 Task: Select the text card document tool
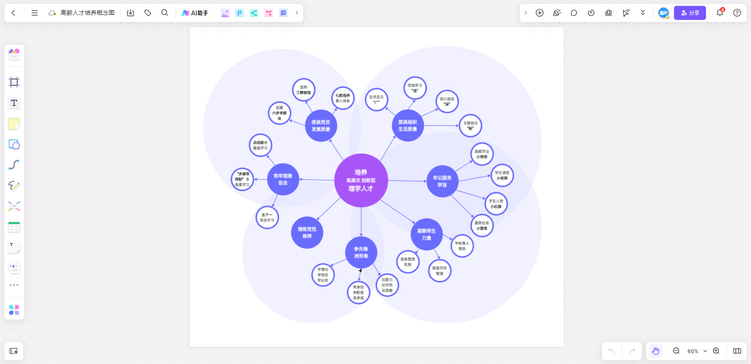(x=14, y=247)
